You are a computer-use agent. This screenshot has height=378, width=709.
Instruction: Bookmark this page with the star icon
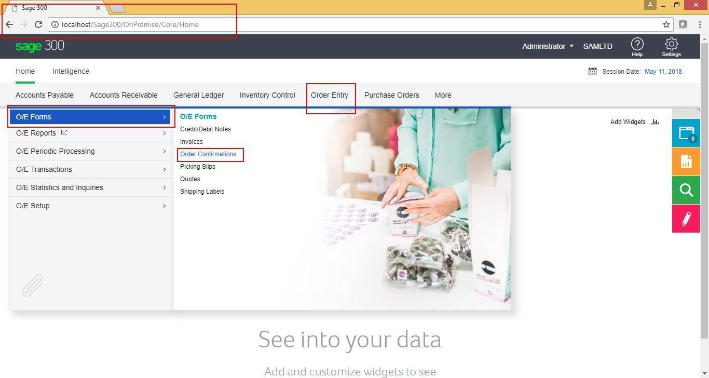(666, 24)
